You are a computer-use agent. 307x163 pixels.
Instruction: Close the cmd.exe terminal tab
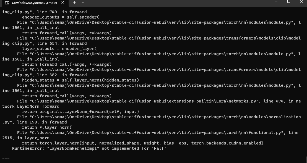[63, 2]
